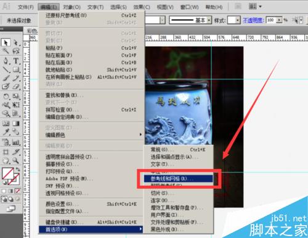Select the Column Graph tool
Image resolution: width=308 pixels, height=238 pixels.
click(16, 142)
